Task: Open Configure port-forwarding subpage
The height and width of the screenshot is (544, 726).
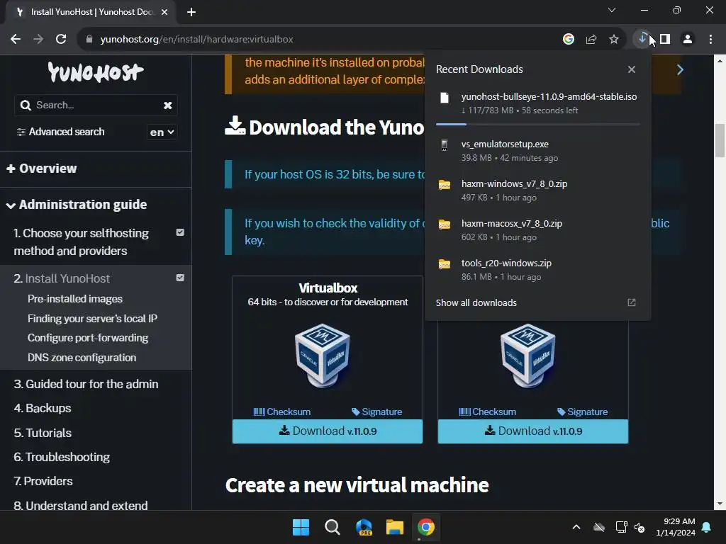Action: point(88,338)
